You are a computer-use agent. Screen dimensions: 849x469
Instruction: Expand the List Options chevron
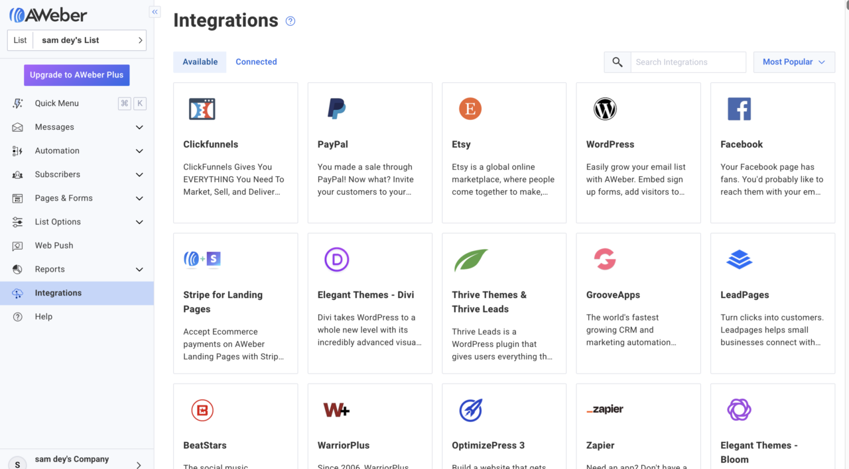(x=139, y=222)
